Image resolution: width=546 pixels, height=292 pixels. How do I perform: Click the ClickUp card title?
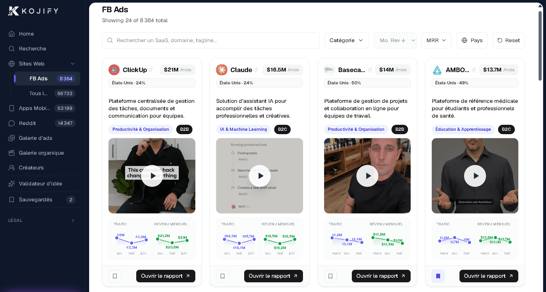point(135,70)
